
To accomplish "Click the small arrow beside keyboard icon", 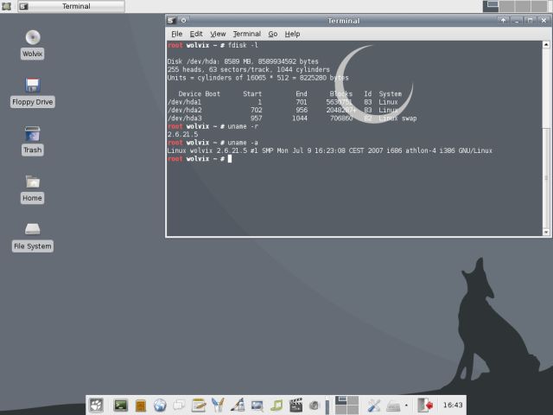I will (406, 405).
